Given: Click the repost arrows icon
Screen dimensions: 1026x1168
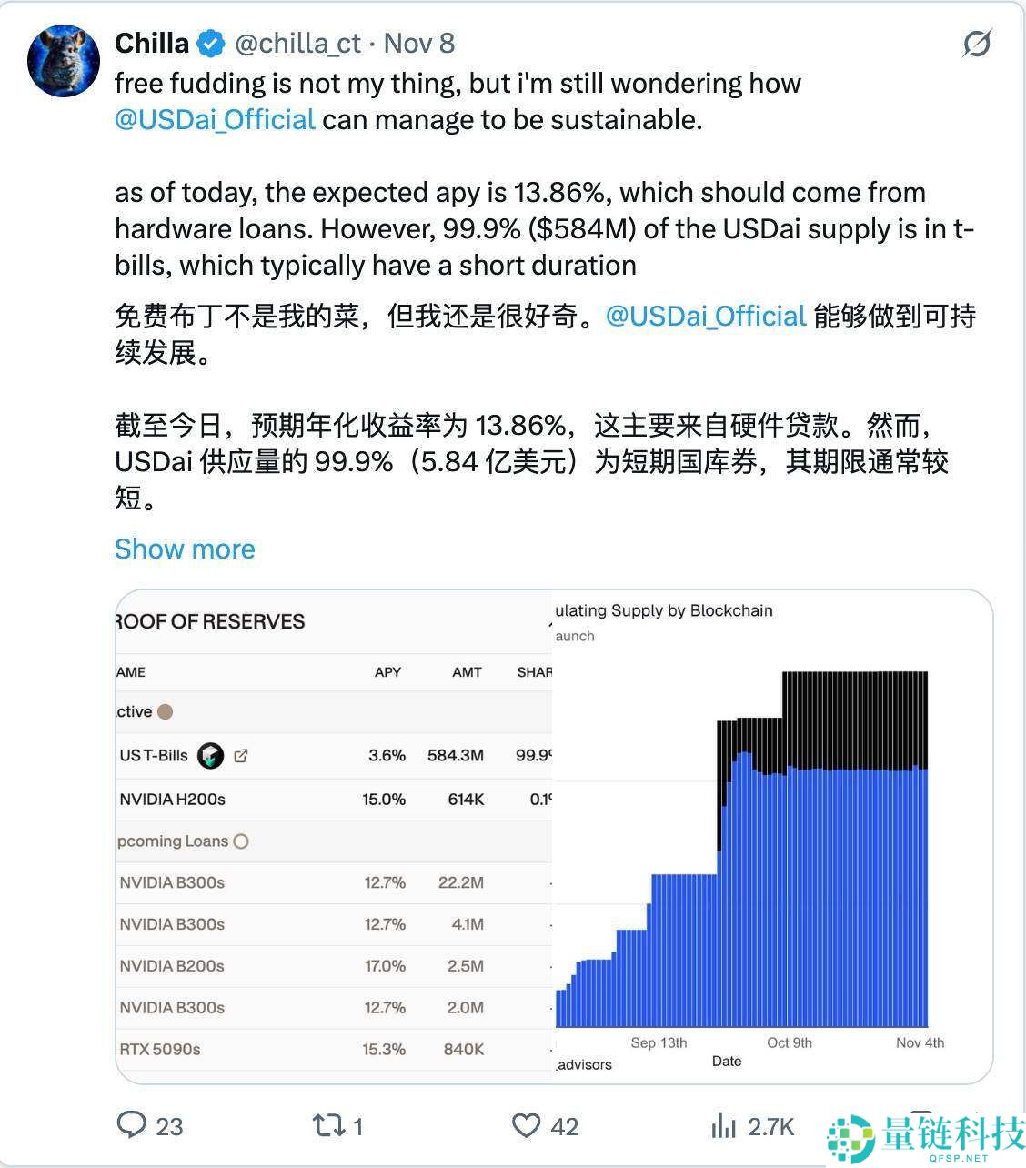Looking at the screenshot, I should [x=329, y=1125].
